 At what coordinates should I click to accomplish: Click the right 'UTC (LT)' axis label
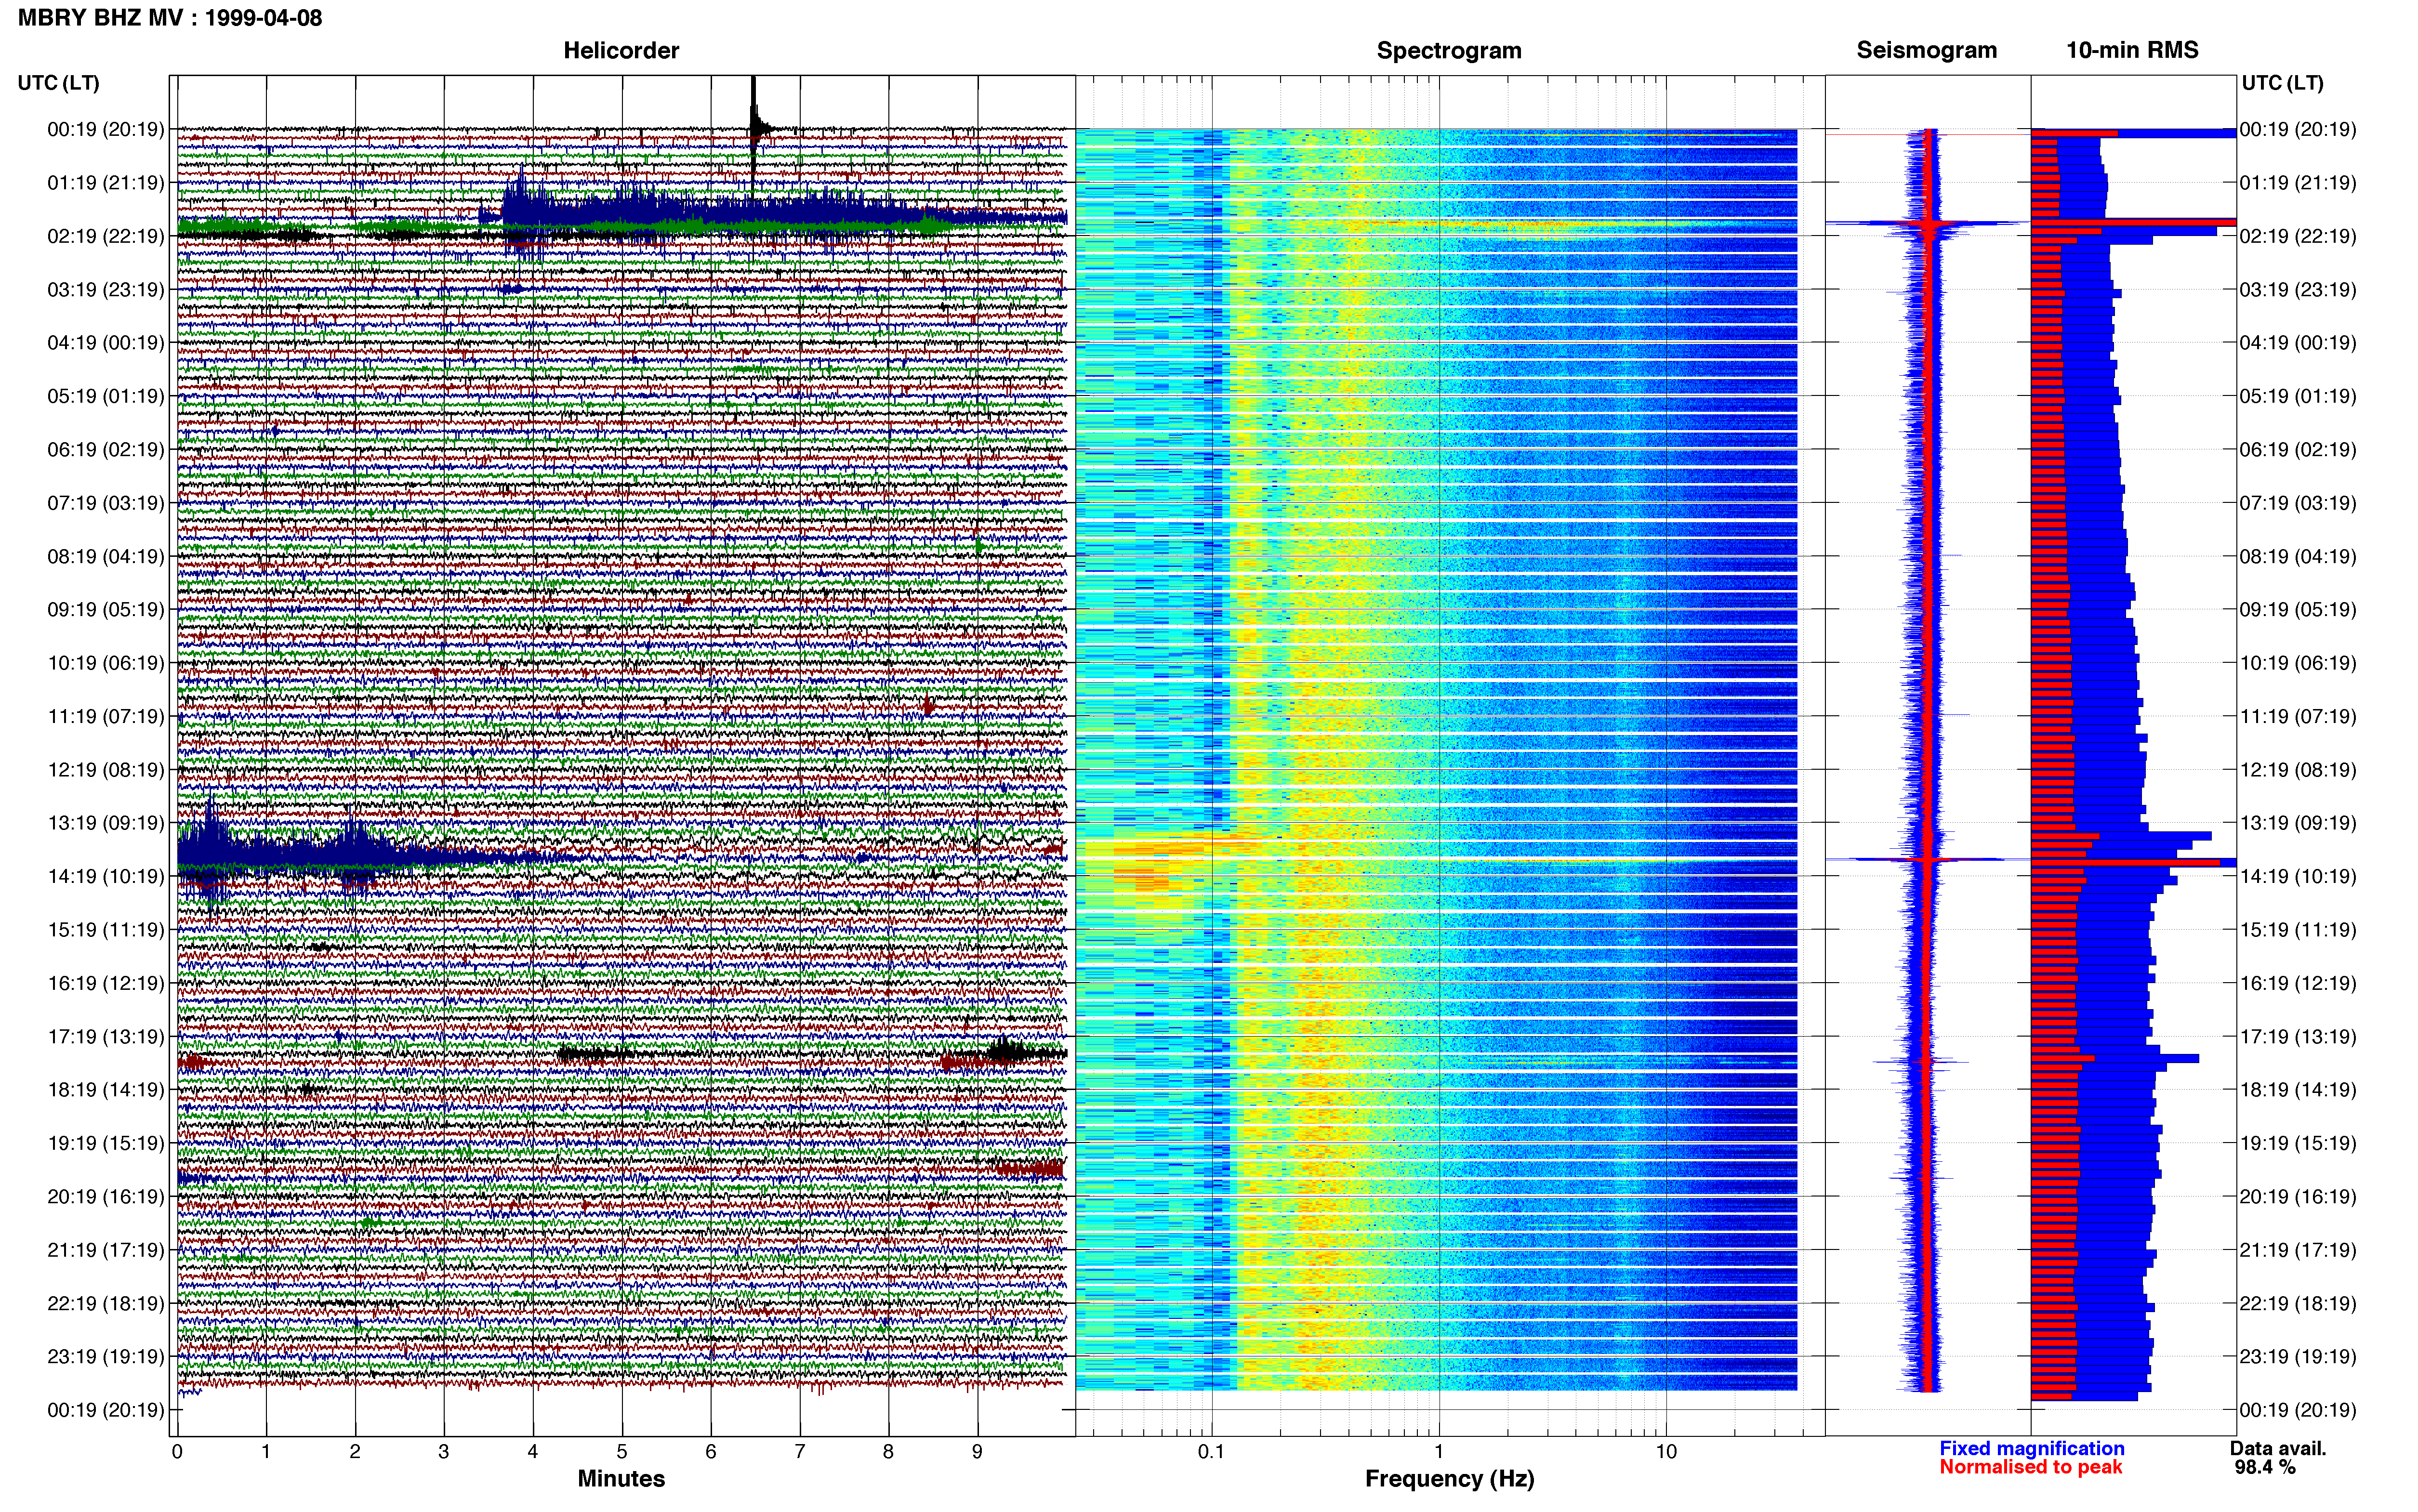2282,82
